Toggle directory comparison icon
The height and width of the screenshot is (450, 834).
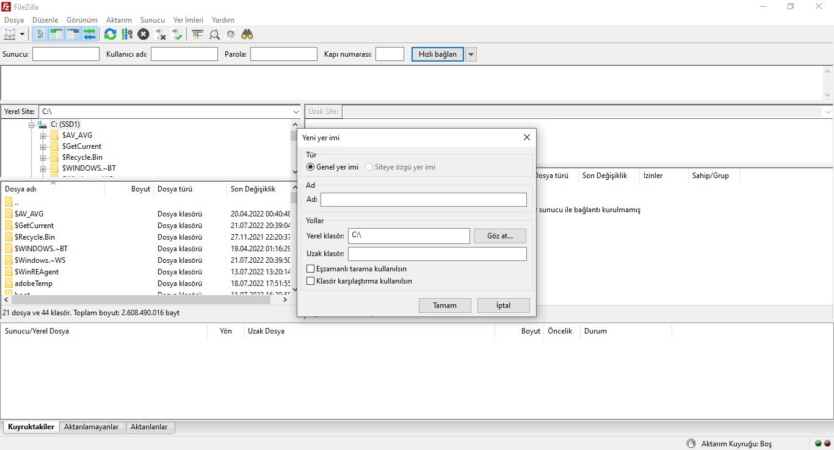(214, 34)
